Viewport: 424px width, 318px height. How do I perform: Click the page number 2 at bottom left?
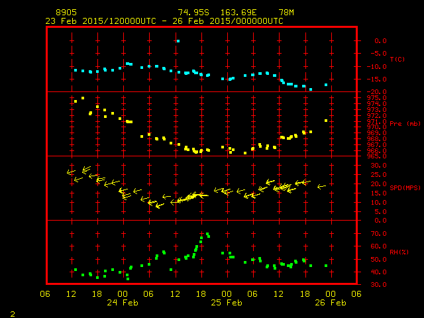13,314
